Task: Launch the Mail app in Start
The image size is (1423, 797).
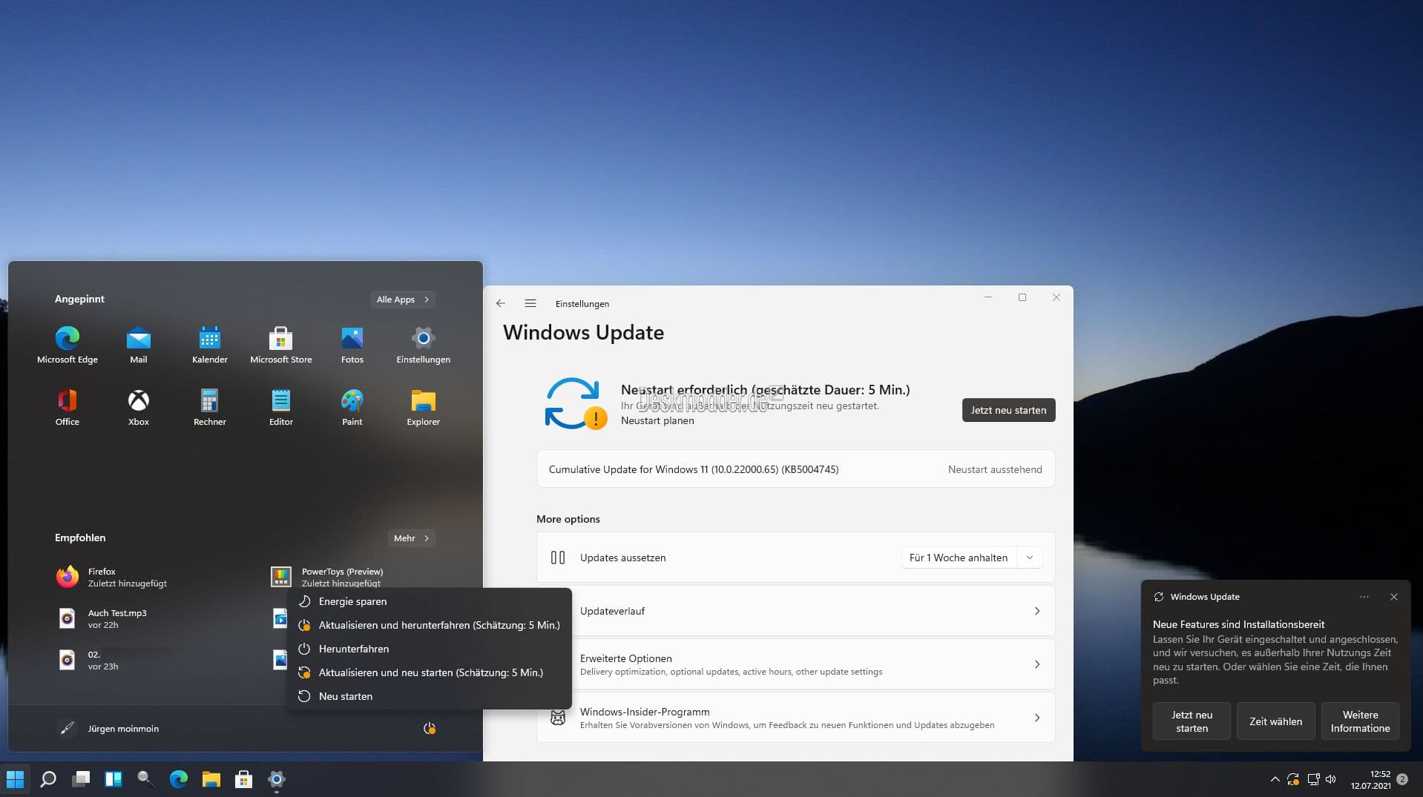Action: pyautogui.click(x=139, y=345)
